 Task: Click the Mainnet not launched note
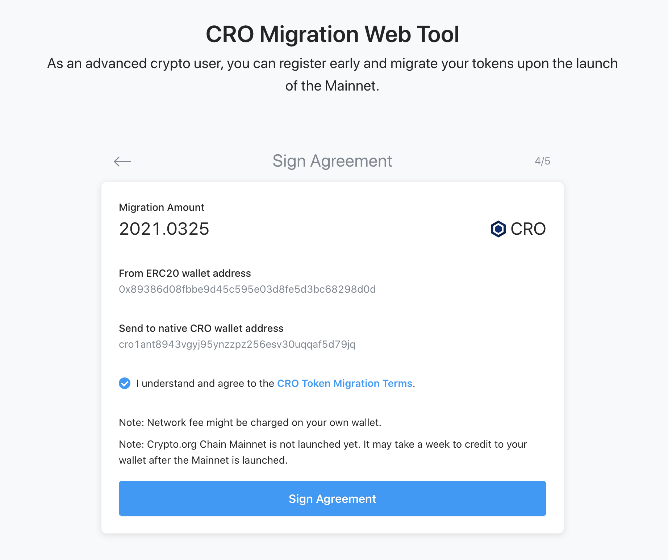(x=322, y=444)
